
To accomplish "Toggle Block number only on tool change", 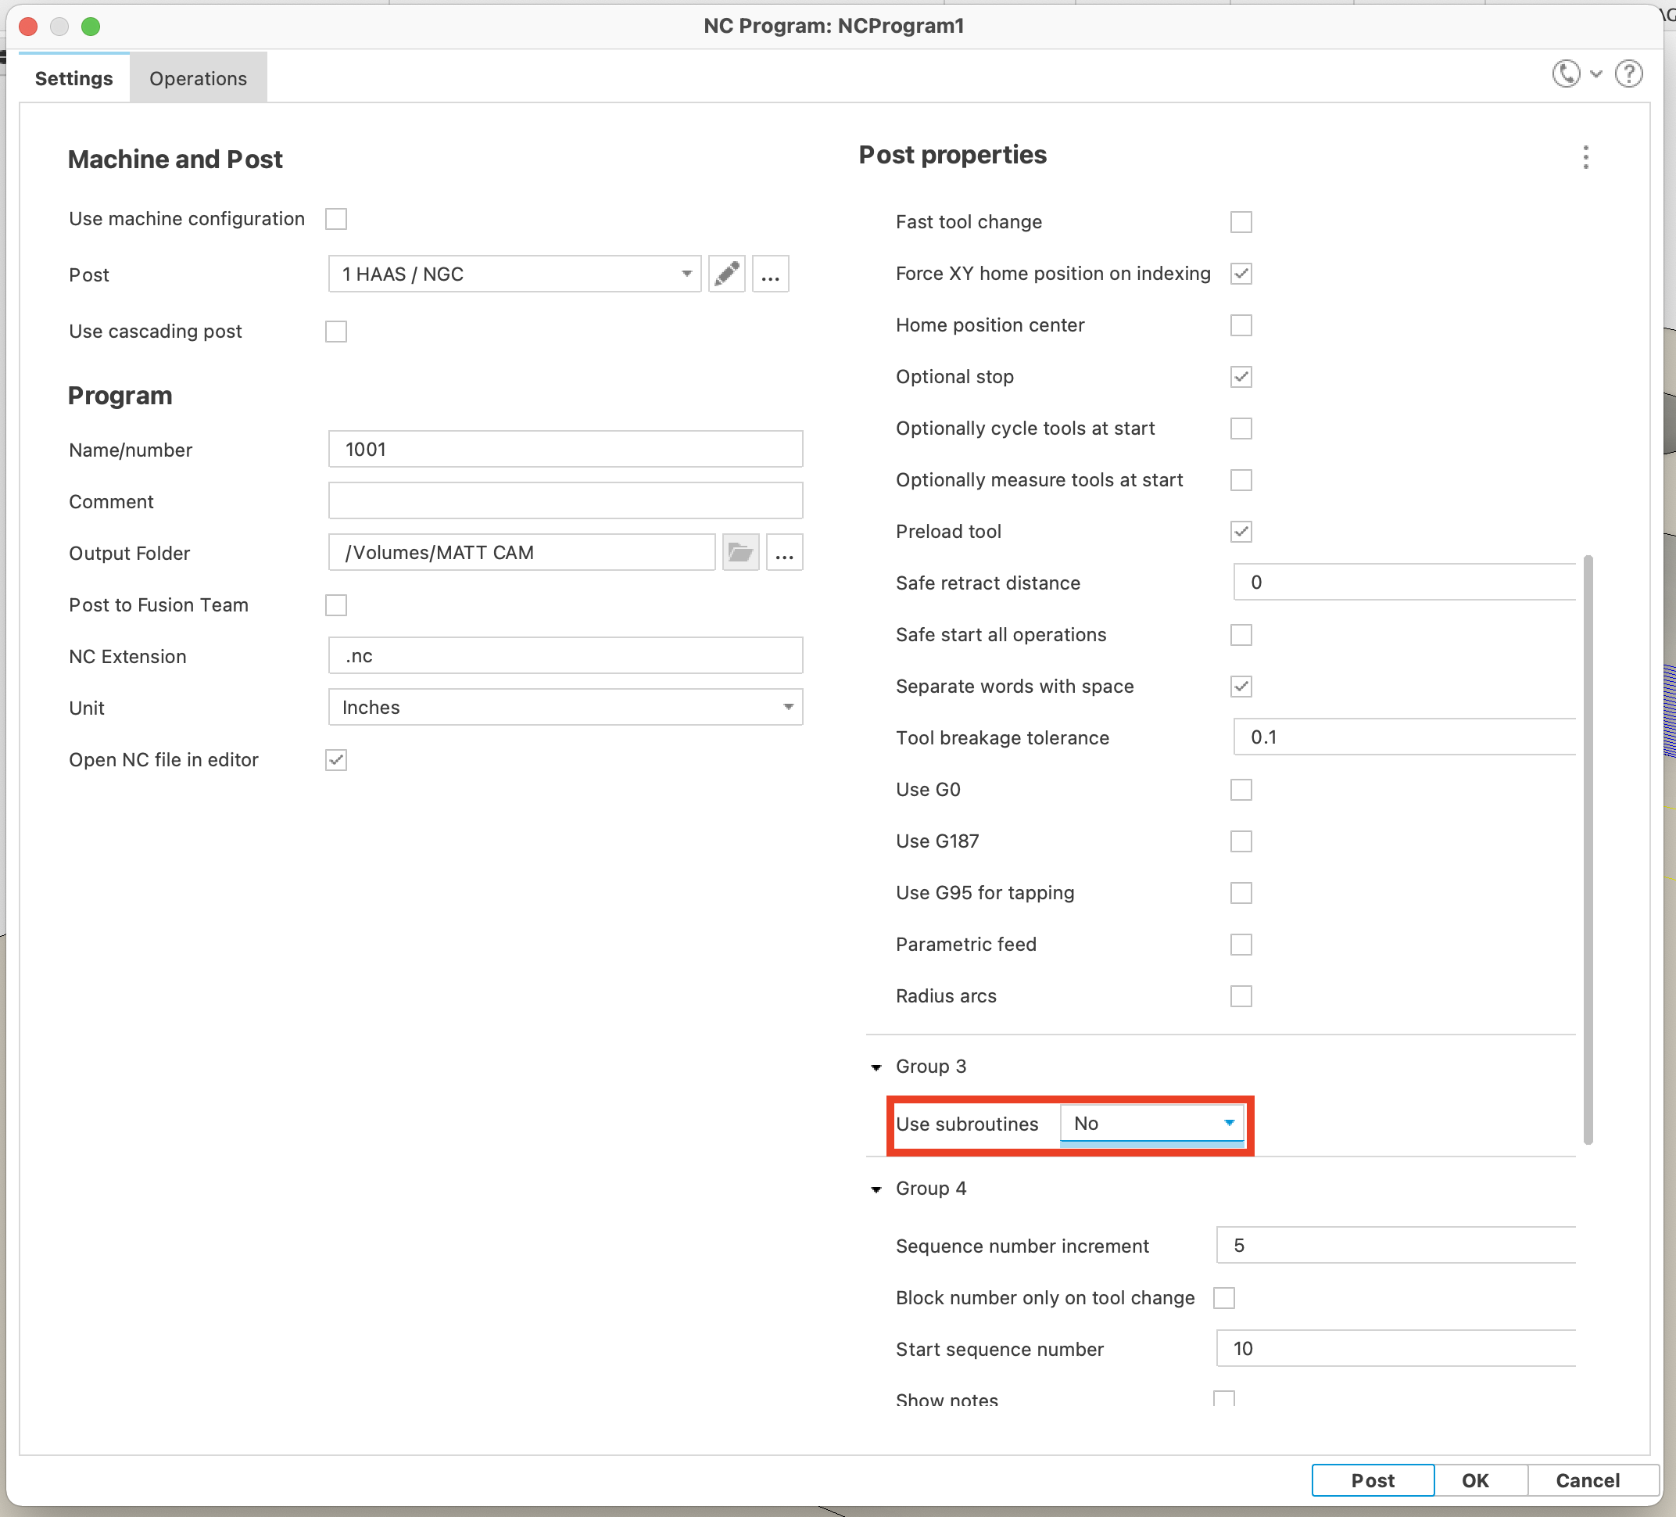I will pyautogui.click(x=1223, y=1297).
